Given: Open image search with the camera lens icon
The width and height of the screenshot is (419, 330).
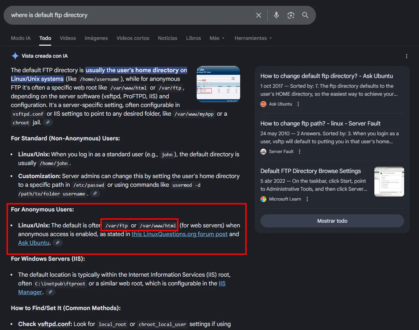Looking at the screenshot, I should [x=291, y=15].
